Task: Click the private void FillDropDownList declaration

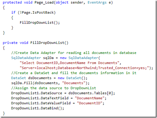Action: (35, 43)
